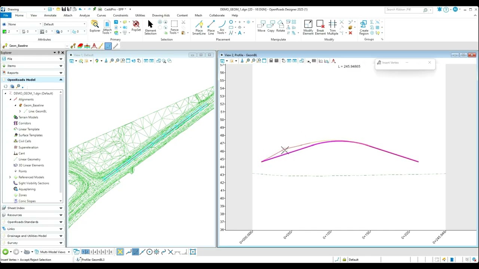Toggle view 5 in the view group buttons
This screenshot has height=269, width=479.
[x=99, y=252]
